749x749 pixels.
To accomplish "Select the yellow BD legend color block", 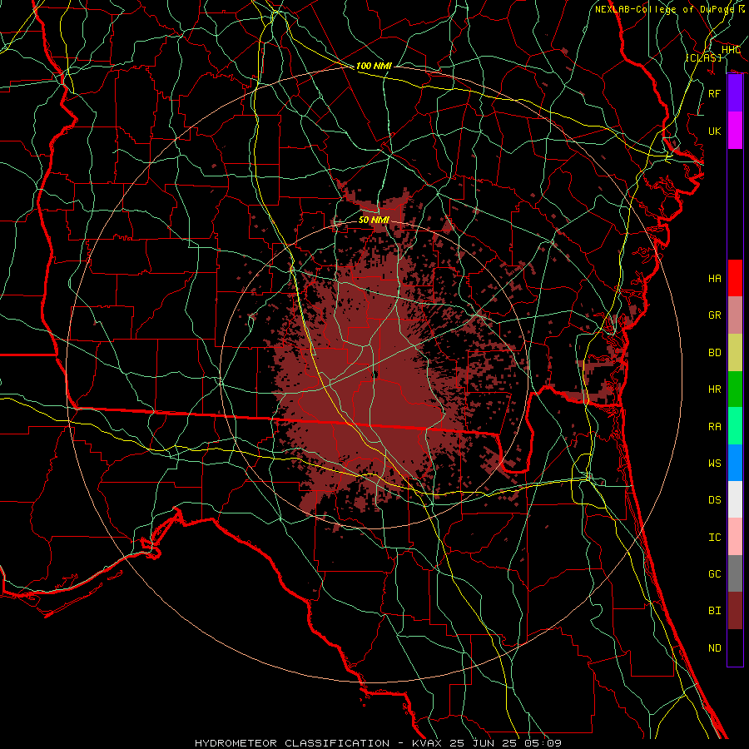I will (735, 353).
